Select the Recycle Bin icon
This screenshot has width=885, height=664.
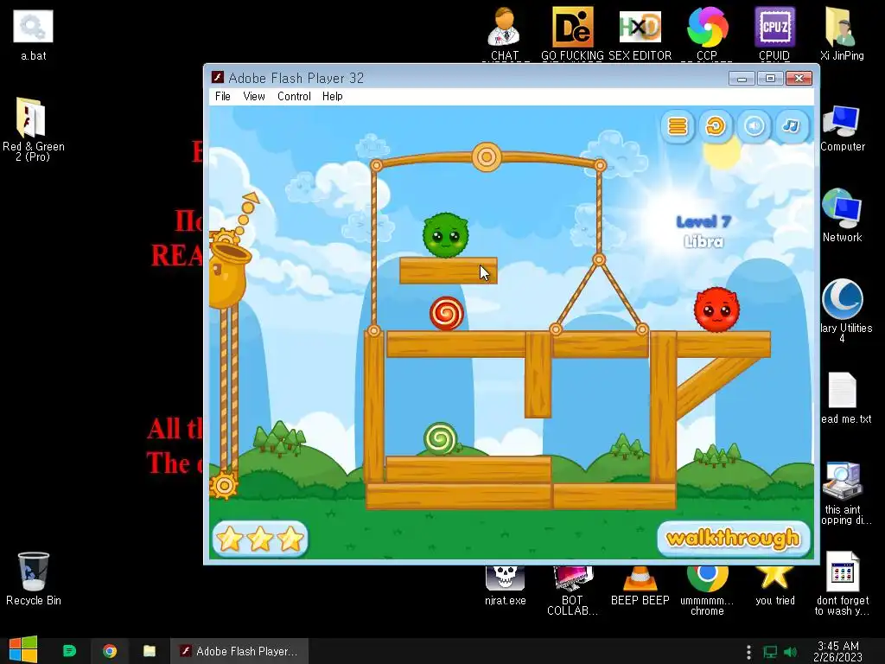click(34, 578)
